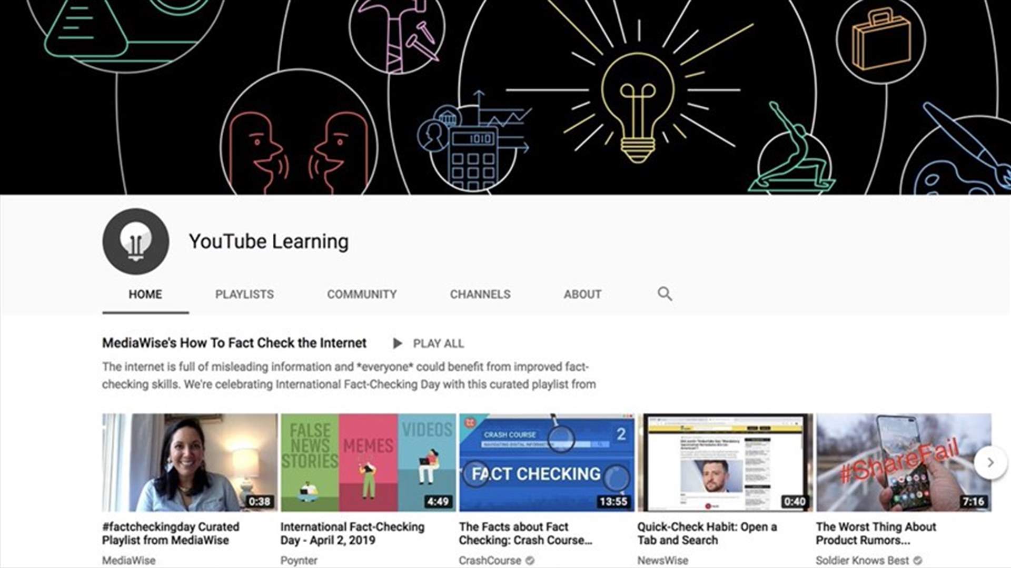Open the About tab
Image resolution: width=1011 pixels, height=568 pixels.
tap(582, 295)
